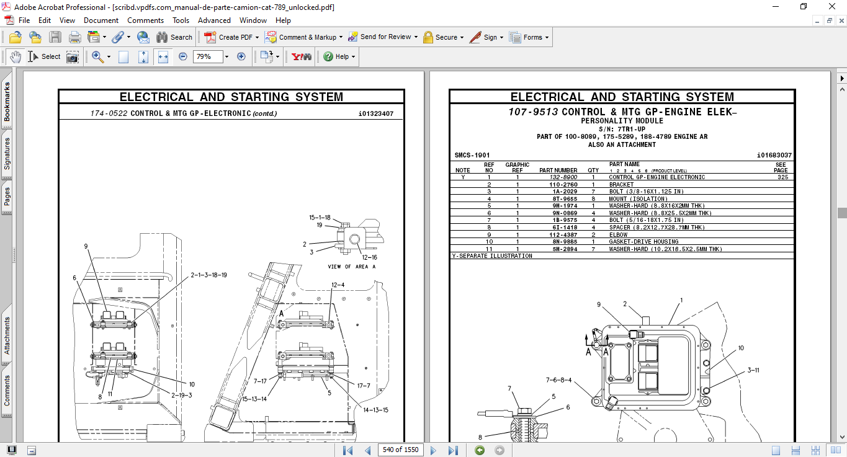Enable Continuous Facing page layout
The height and width of the screenshot is (457, 847).
point(816,450)
